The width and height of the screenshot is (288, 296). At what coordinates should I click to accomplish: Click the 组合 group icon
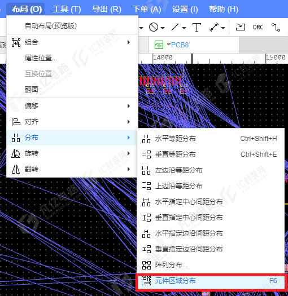tap(16, 42)
